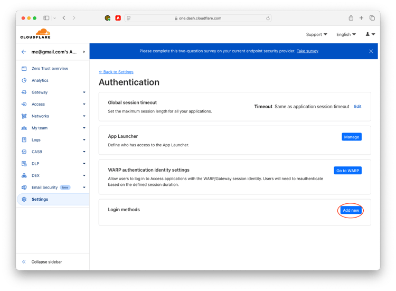Add new login method

coord(351,210)
